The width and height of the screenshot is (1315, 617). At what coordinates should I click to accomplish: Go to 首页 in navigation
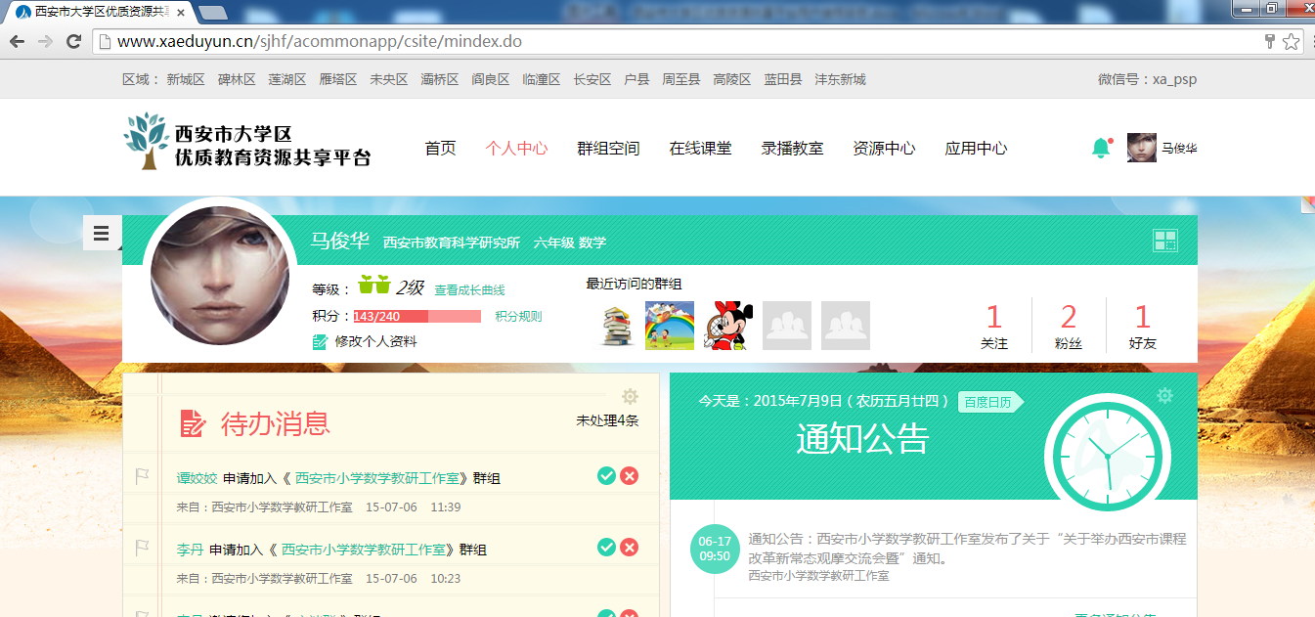[x=440, y=149]
